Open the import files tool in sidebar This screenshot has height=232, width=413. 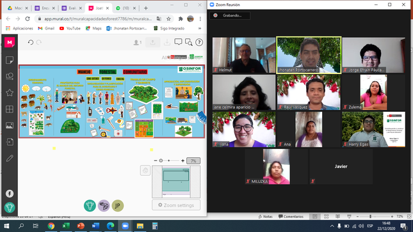pyautogui.click(x=10, y=142)
